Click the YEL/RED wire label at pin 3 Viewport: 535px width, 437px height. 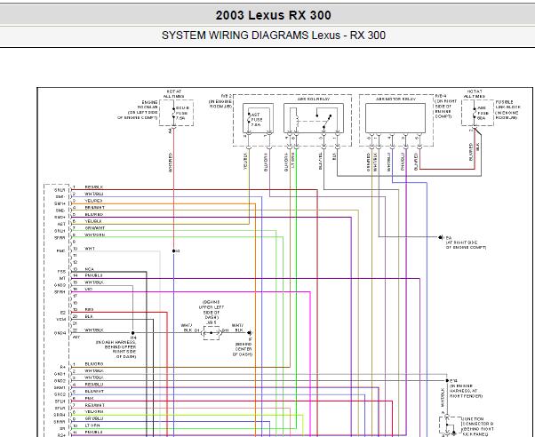pyautogui.click(x=93, y=201)
